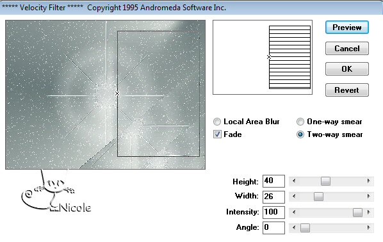
Task: Click the Angle slider thumb
Action: click(x=305, y=228)
